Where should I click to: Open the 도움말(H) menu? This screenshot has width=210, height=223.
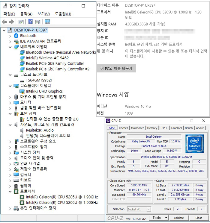tap(63, 14)
